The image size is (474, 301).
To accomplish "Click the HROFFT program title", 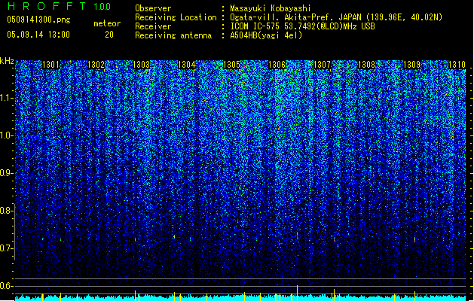I will [x=47, y=6].
